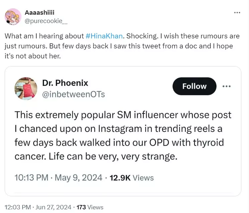Click the Jun 27, 2024 date
The image size is (249, 213).
point(54,207)
